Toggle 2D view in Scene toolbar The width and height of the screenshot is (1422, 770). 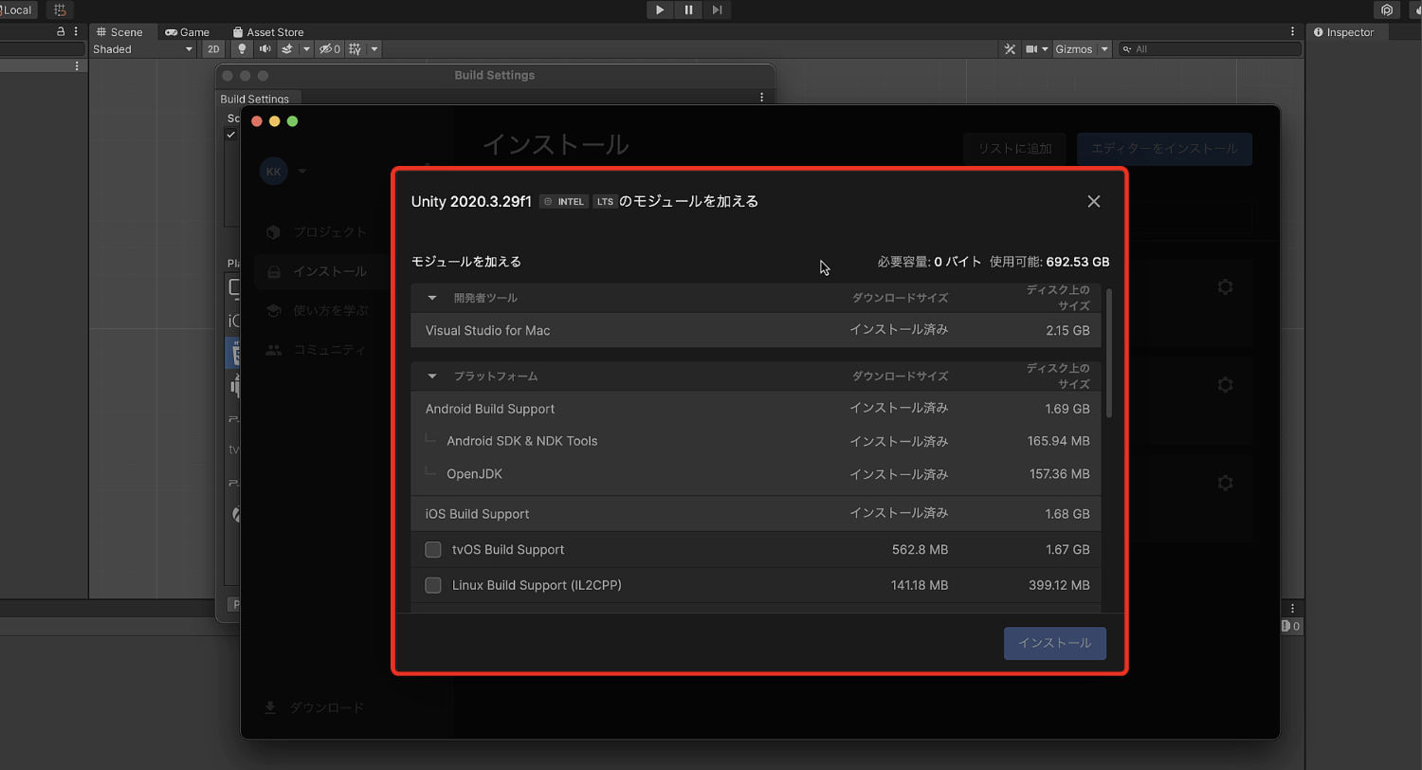pos(213,49)
